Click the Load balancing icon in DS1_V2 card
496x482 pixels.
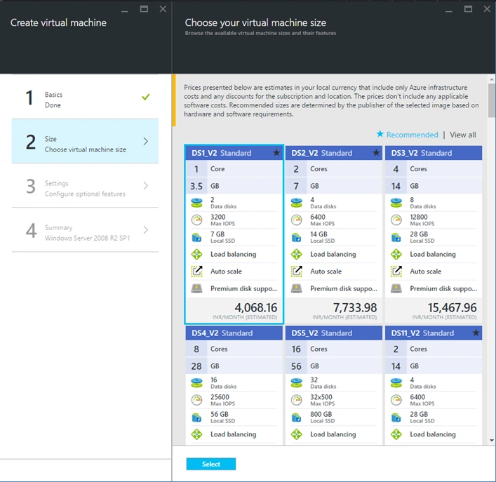(196, 254)
